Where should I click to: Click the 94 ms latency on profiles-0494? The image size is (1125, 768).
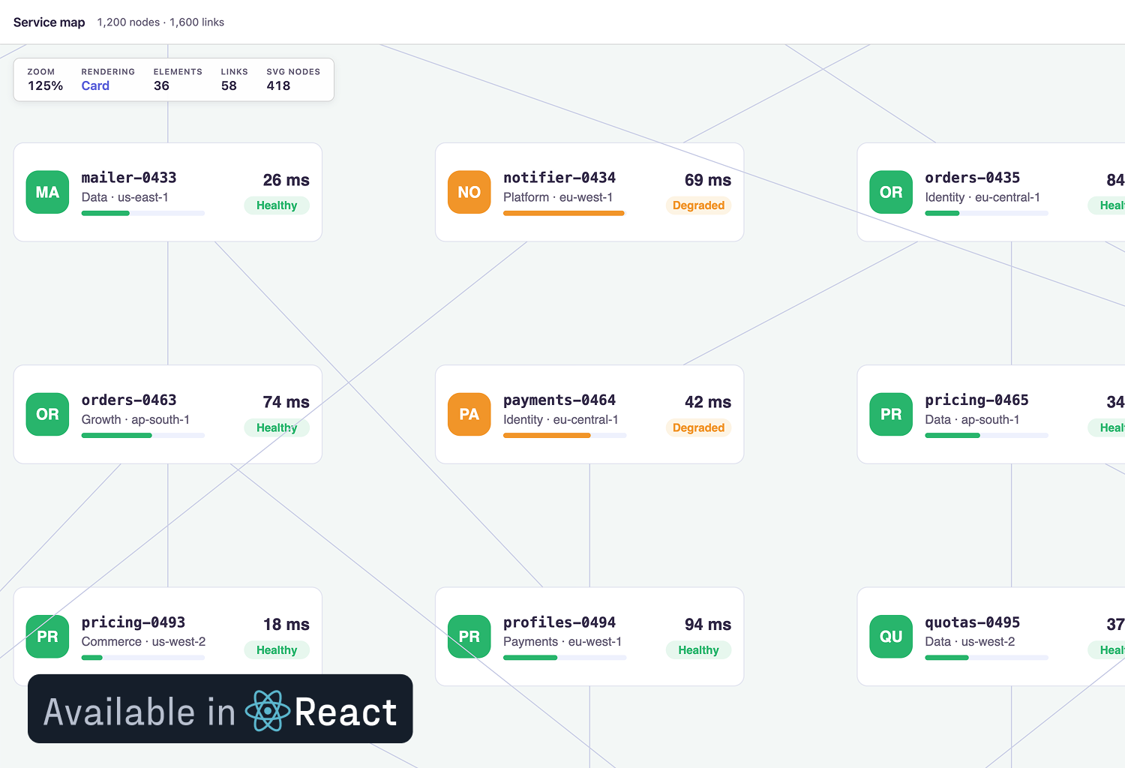point(708,625)
